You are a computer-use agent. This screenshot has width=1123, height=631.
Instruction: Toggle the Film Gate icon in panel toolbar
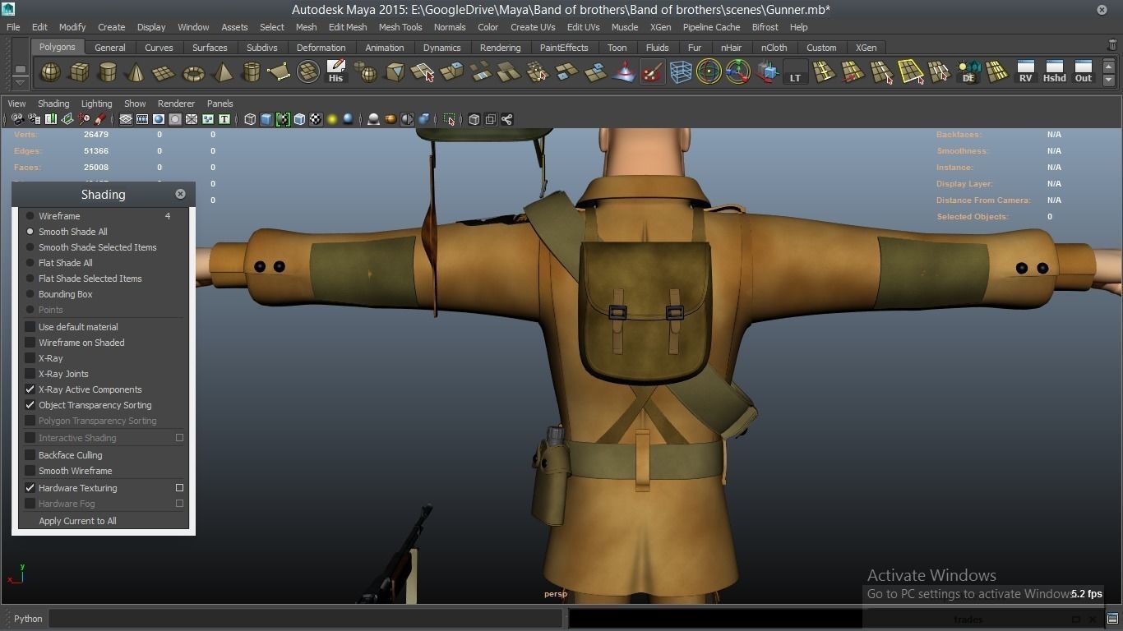(142, 119)
